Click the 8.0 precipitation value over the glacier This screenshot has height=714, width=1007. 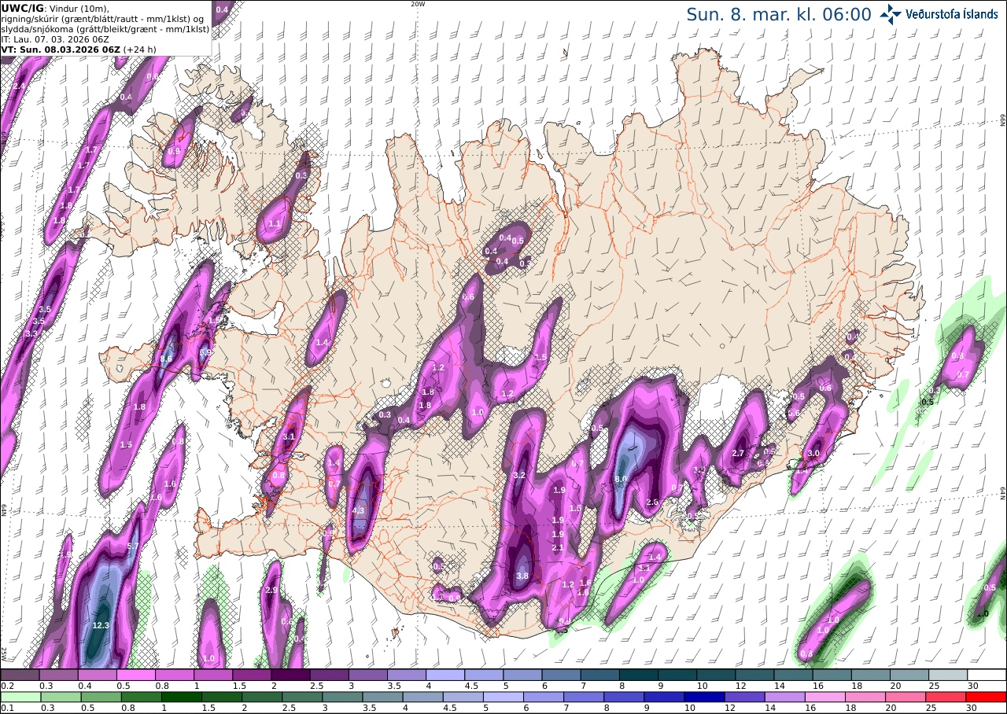tap(620, 479)
